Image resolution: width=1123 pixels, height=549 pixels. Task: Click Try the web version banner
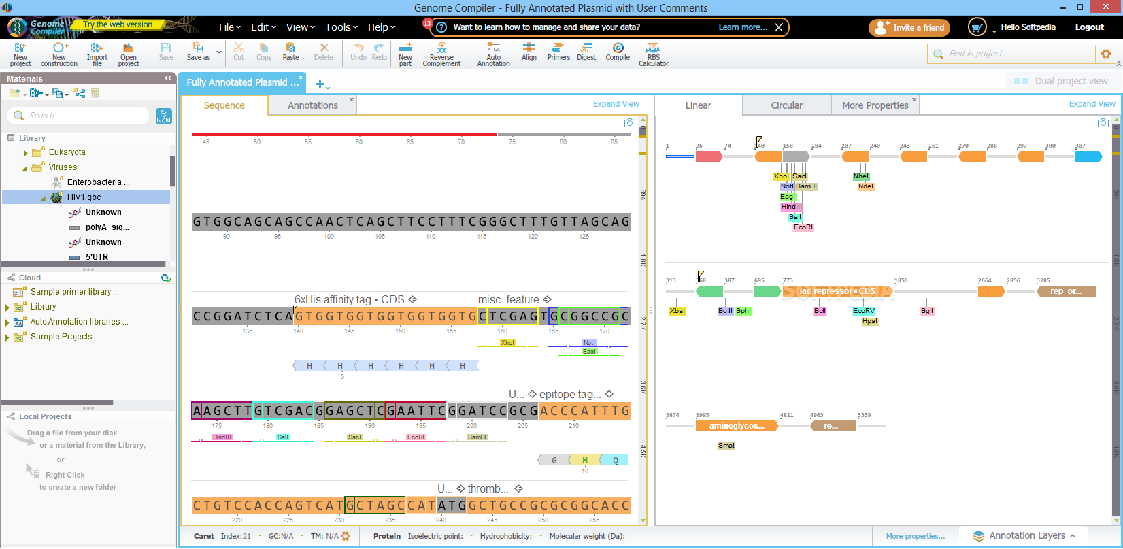click(x=118, y=24)
